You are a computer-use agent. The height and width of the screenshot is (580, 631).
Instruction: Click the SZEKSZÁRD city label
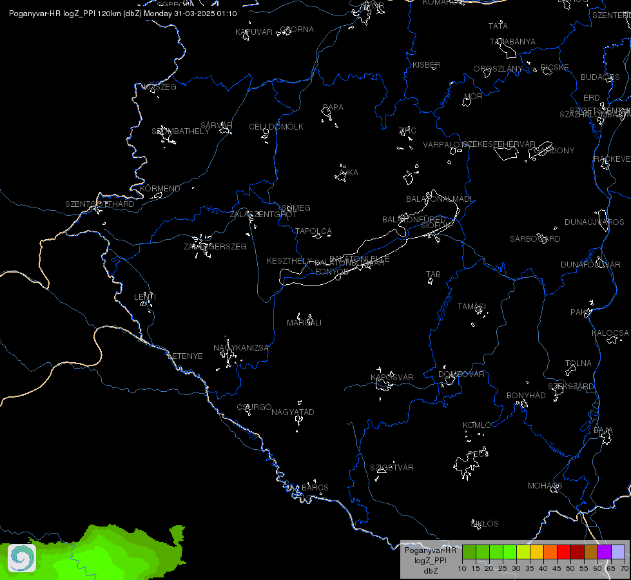tap(570, 387)
